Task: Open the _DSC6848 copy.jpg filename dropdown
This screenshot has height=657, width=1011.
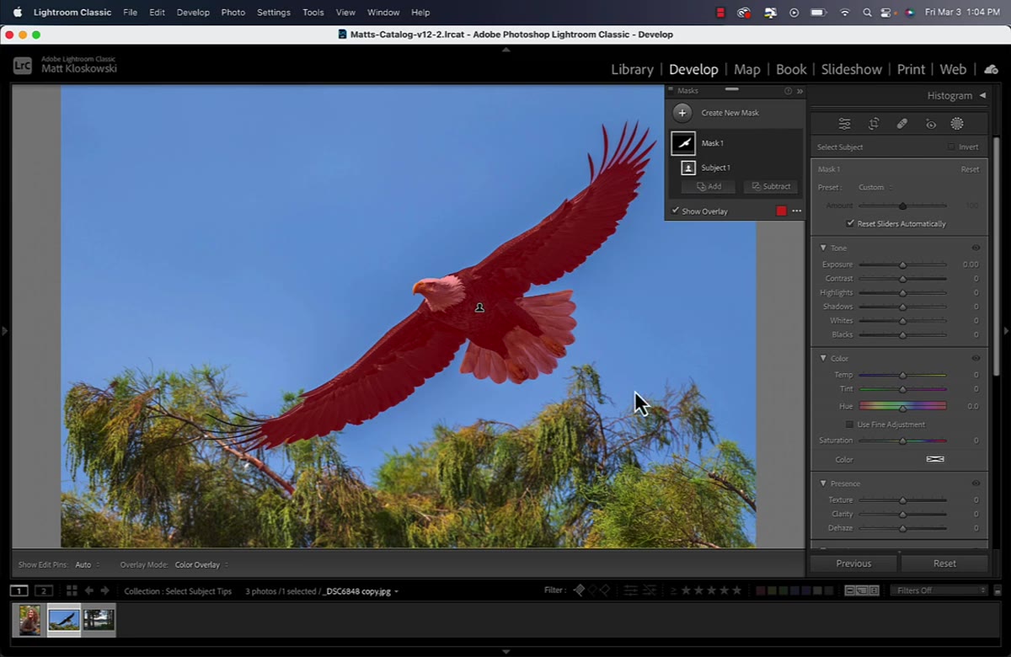Action: tap(361, 591)
